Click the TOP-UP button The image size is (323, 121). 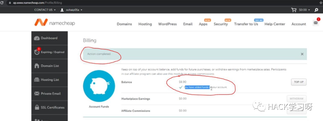299,82
